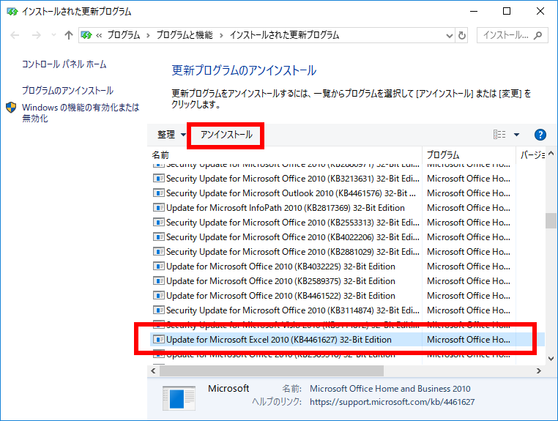558x421 pixels.
Task: Click the vertical scrollbar down arrow
Action: (x=551, y=359)
